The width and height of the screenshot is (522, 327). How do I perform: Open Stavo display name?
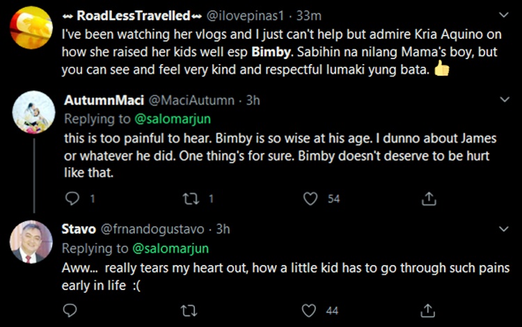tap(80, 229)
